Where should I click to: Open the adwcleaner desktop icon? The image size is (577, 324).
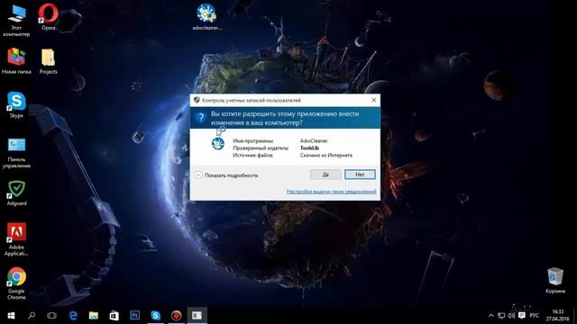(x=206, y=17)
